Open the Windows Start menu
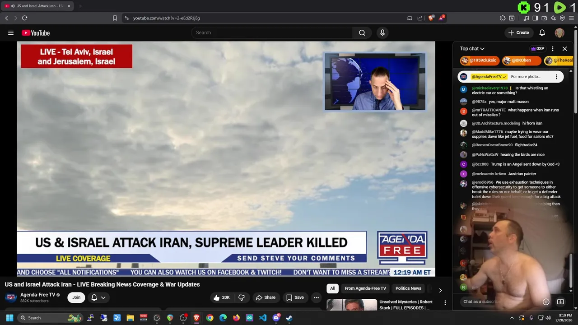 point(9,318)
